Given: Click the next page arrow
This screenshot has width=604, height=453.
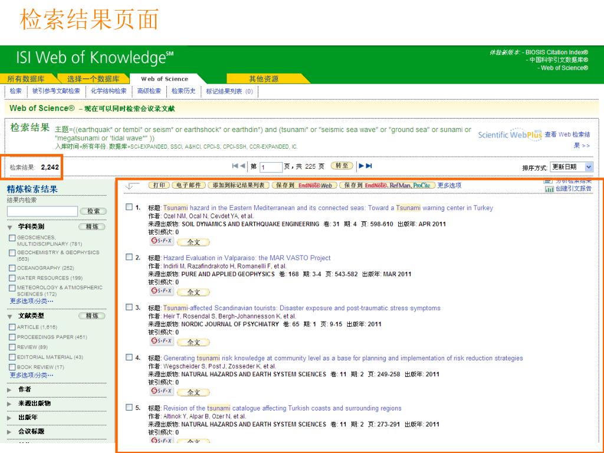Looking at the screenshot, I should click(x=362, y=166).
